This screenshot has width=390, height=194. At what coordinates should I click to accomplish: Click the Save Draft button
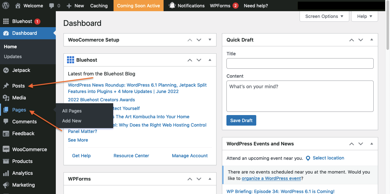pos(241,120)
